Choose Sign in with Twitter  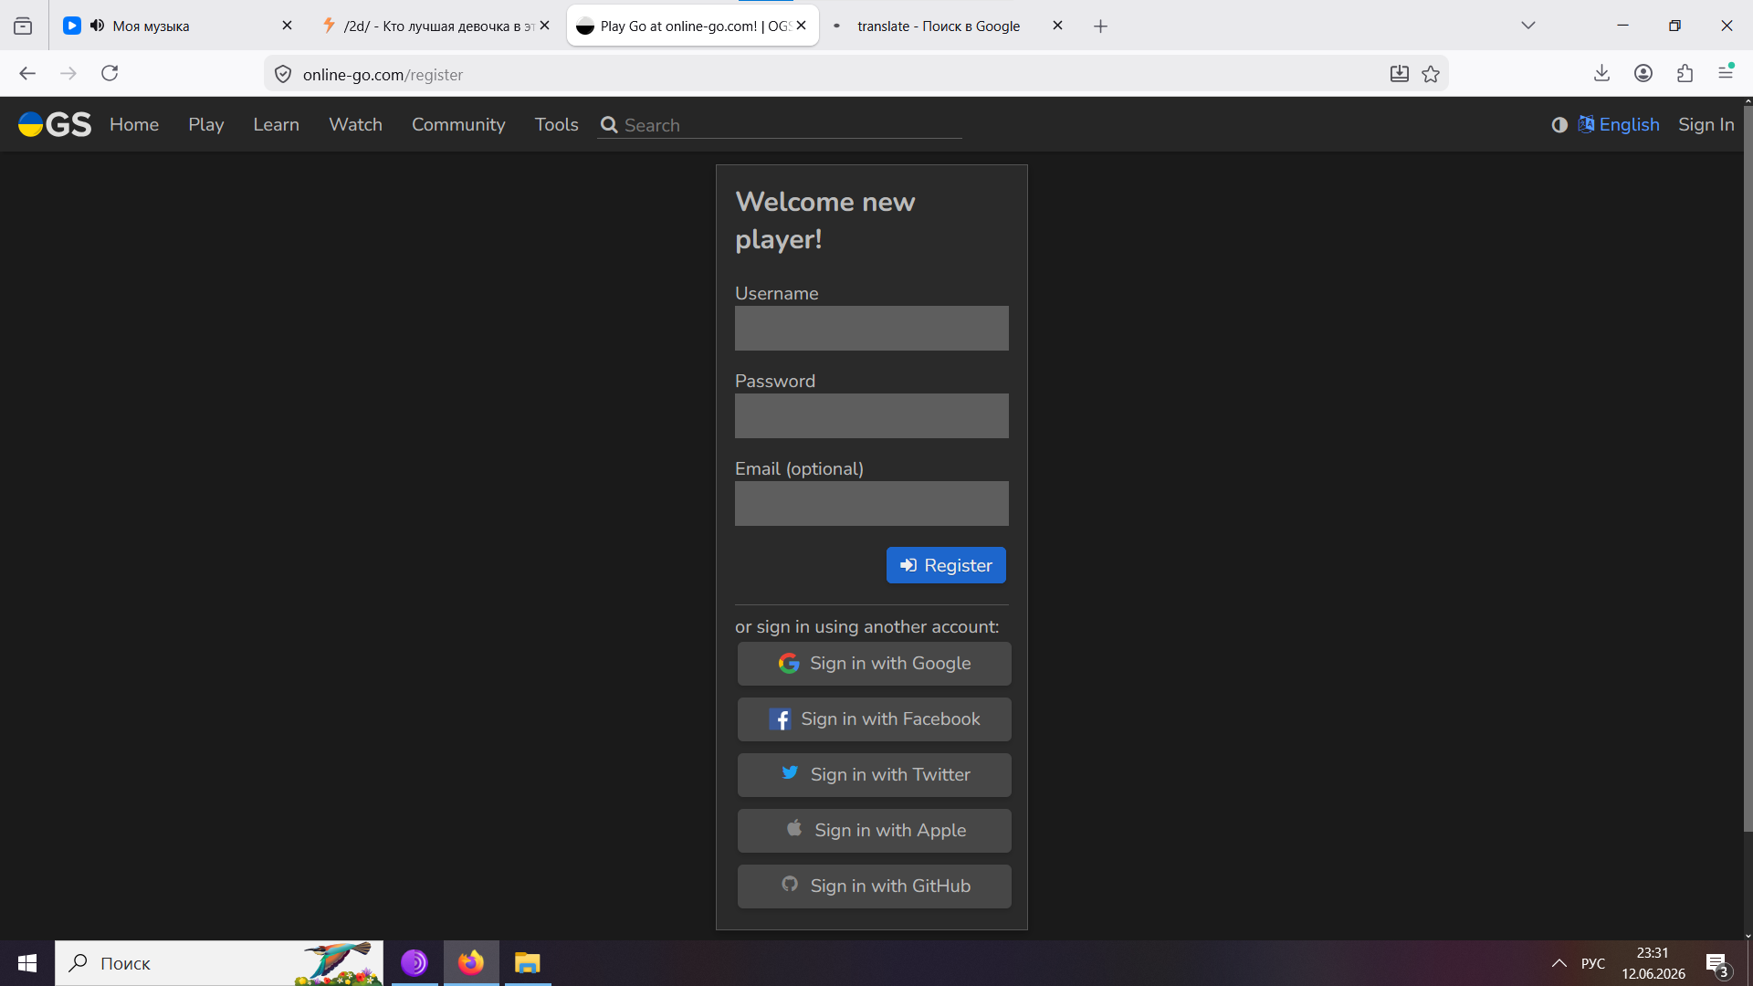875,775
